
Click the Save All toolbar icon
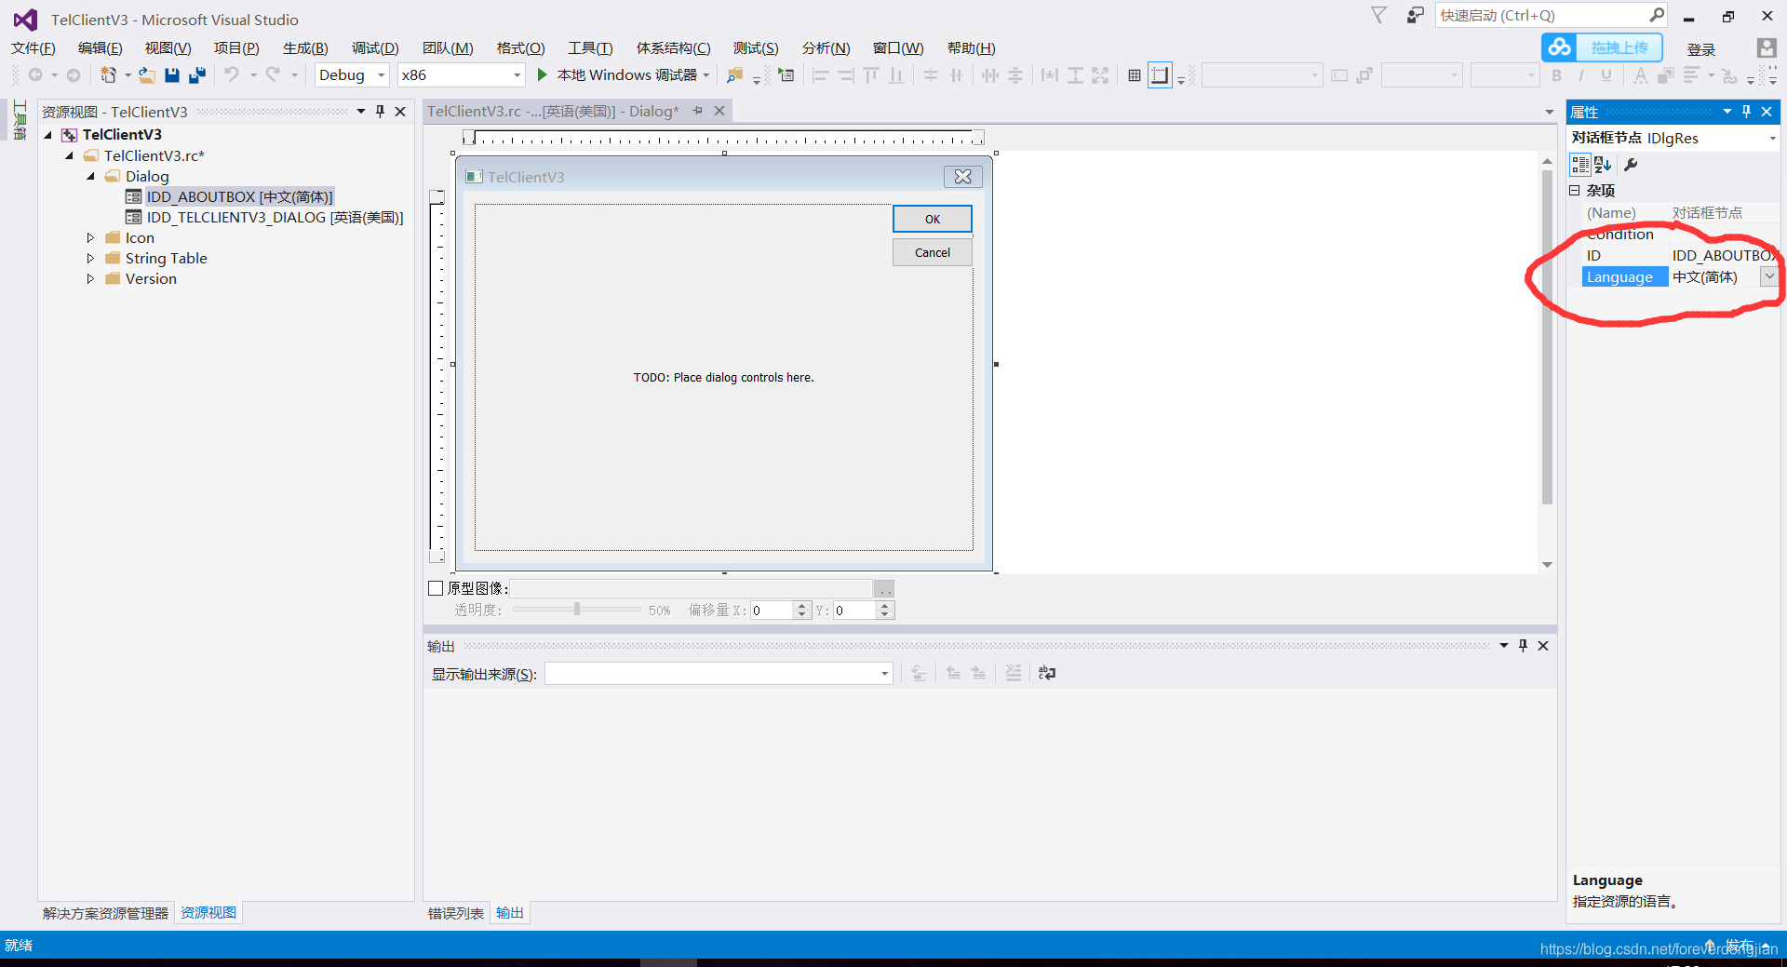[x=196, y=74]
